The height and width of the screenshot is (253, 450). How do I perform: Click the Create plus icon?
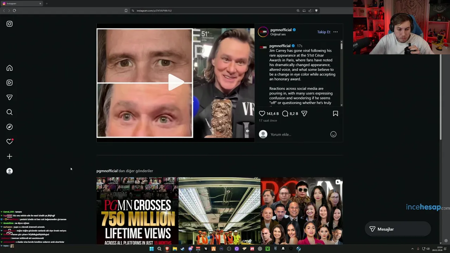(x=9, y=156)
